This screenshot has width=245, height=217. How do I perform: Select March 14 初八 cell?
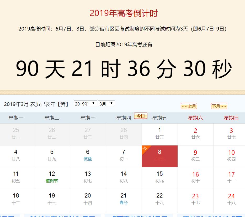coord(124,178)
